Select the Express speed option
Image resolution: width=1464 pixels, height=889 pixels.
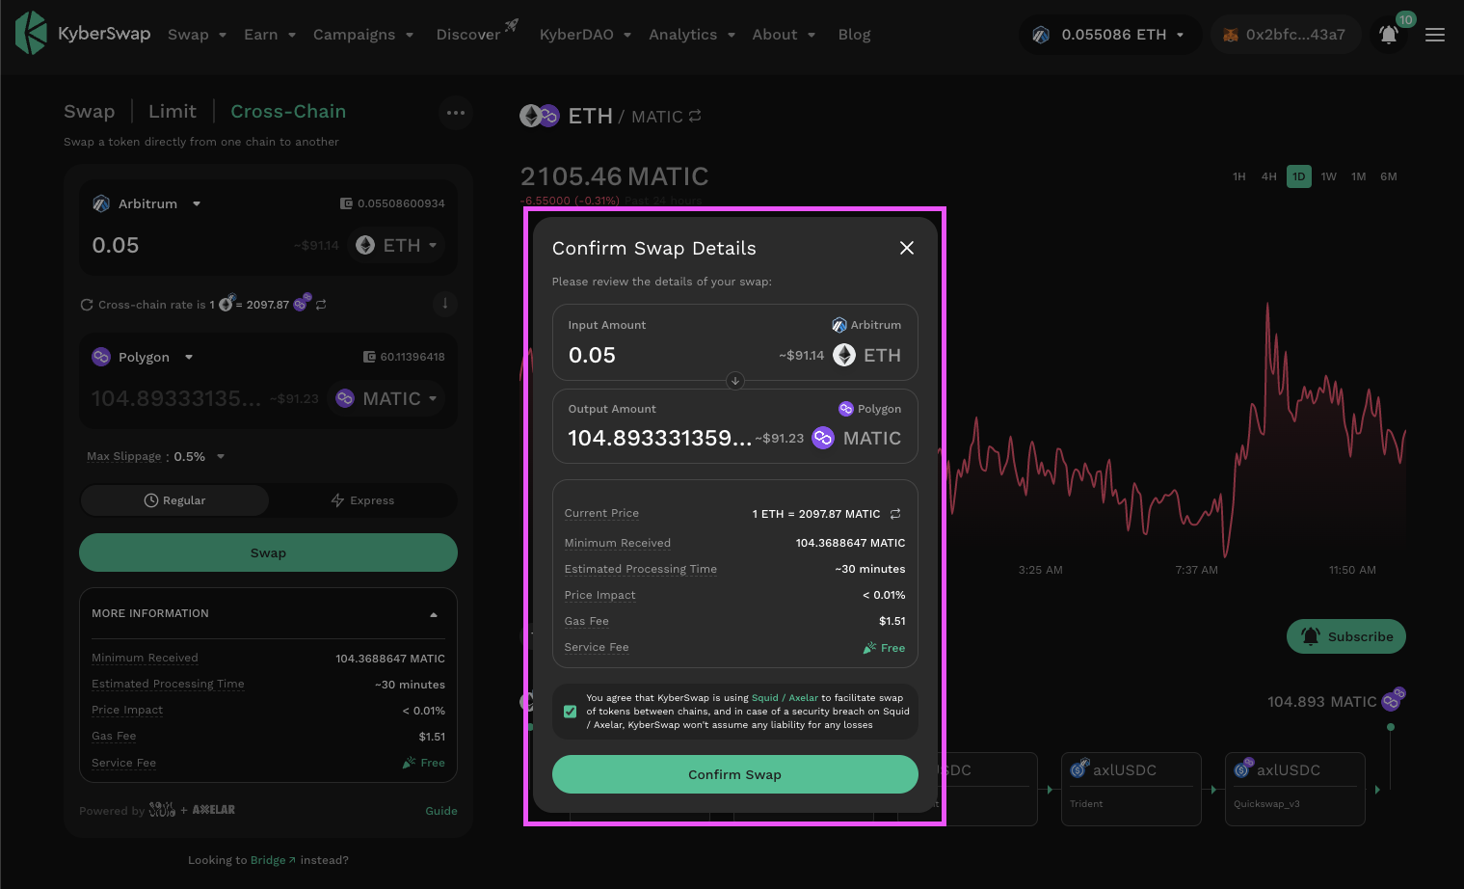tap(362, 500)
